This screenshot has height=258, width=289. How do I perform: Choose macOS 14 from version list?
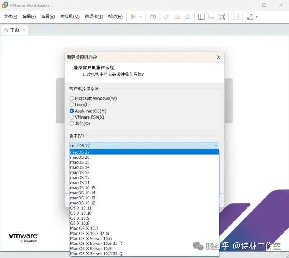click(x=144, y=167)
